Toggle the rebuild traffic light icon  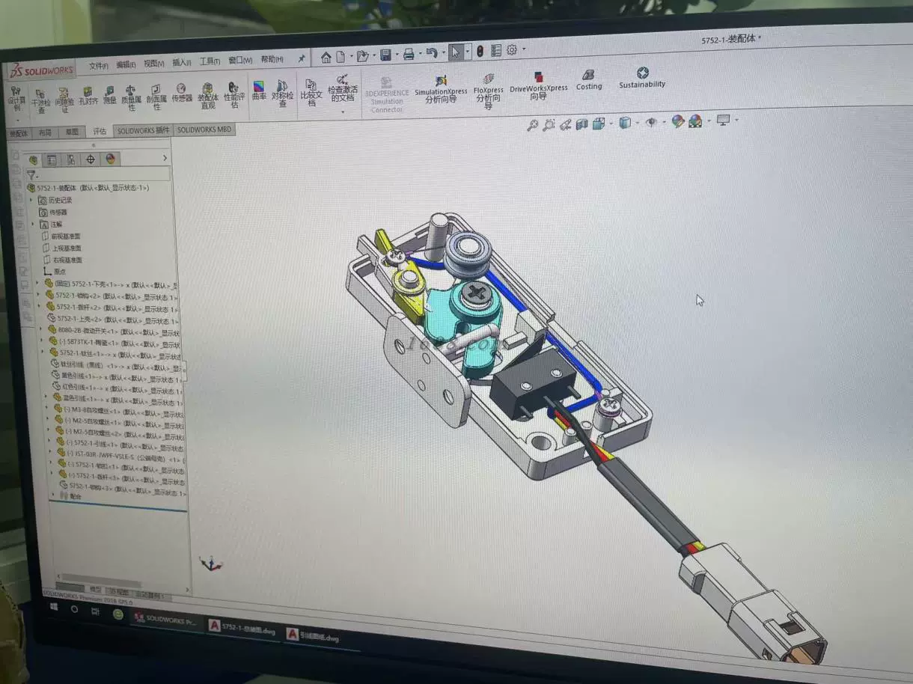(x=480, y=51)
